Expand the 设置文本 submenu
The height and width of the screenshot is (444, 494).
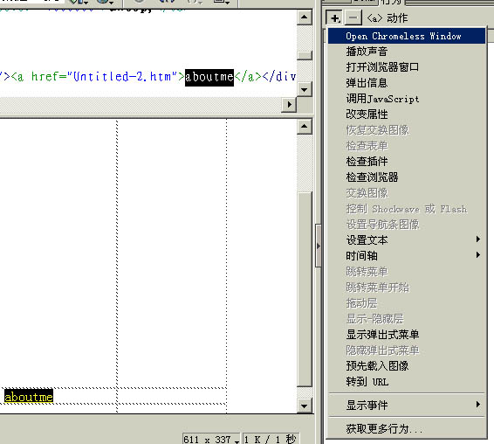pyautogui.click(x=407, y=239)
